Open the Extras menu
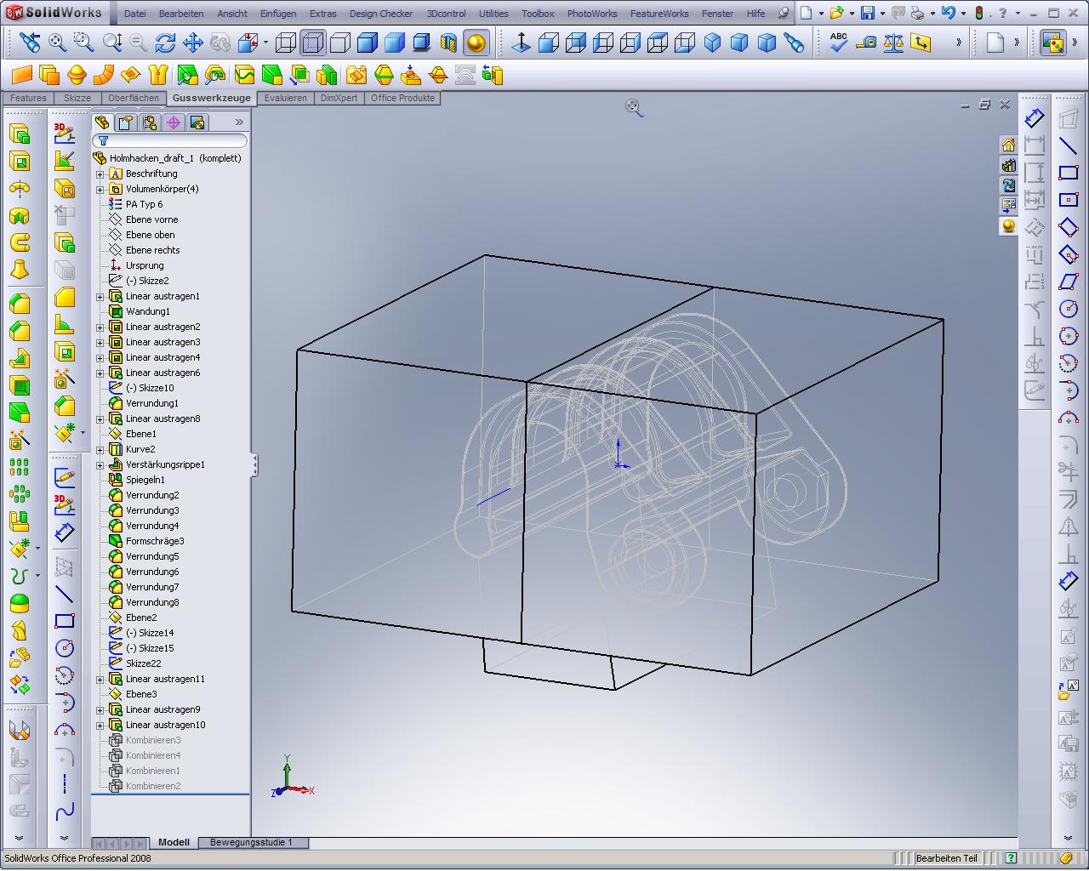Image resolution: width=1089 pixels, height=871 pixels. [x=322, y=14]
